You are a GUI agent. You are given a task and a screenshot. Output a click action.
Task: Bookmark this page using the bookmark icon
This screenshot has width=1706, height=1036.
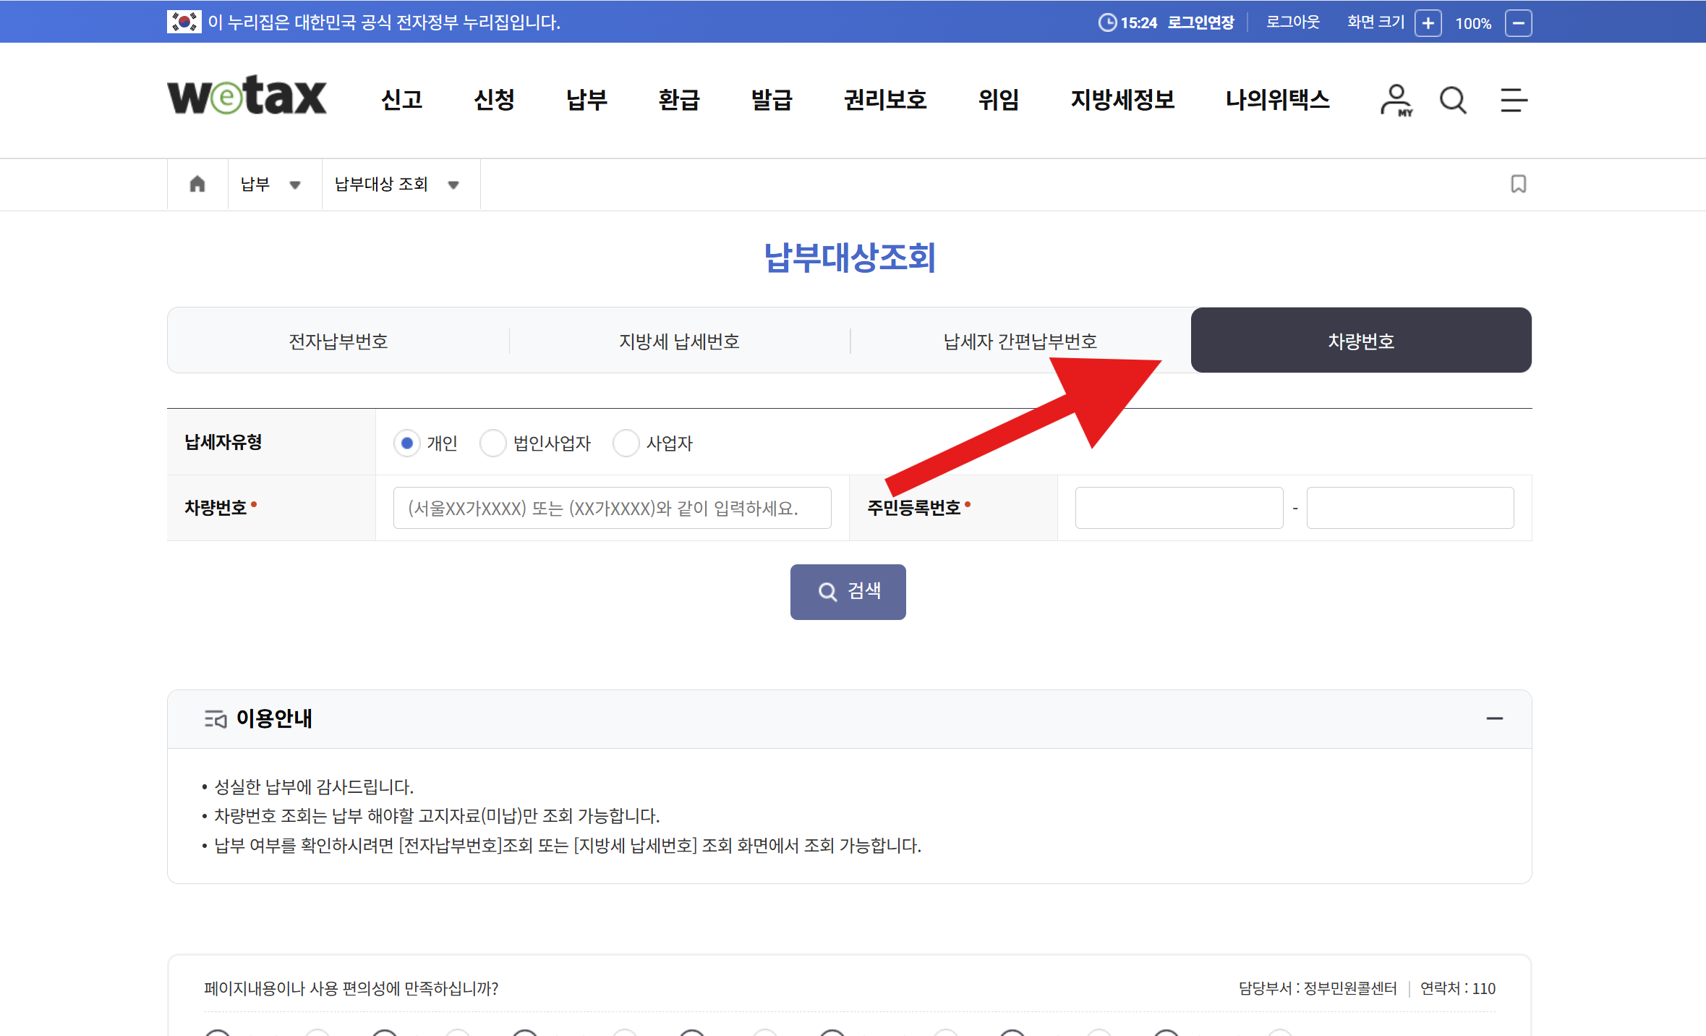tap(1518, 184)
